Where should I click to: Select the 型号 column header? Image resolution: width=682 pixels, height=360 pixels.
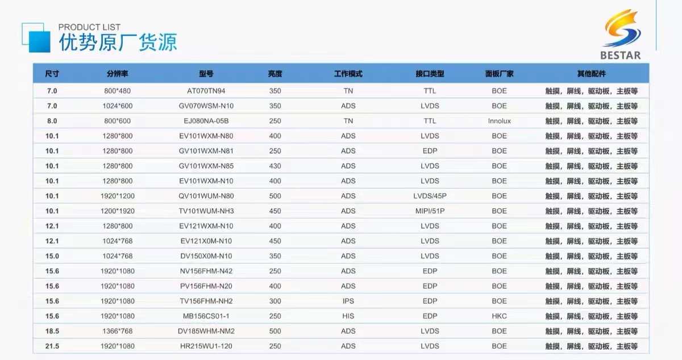206,74
